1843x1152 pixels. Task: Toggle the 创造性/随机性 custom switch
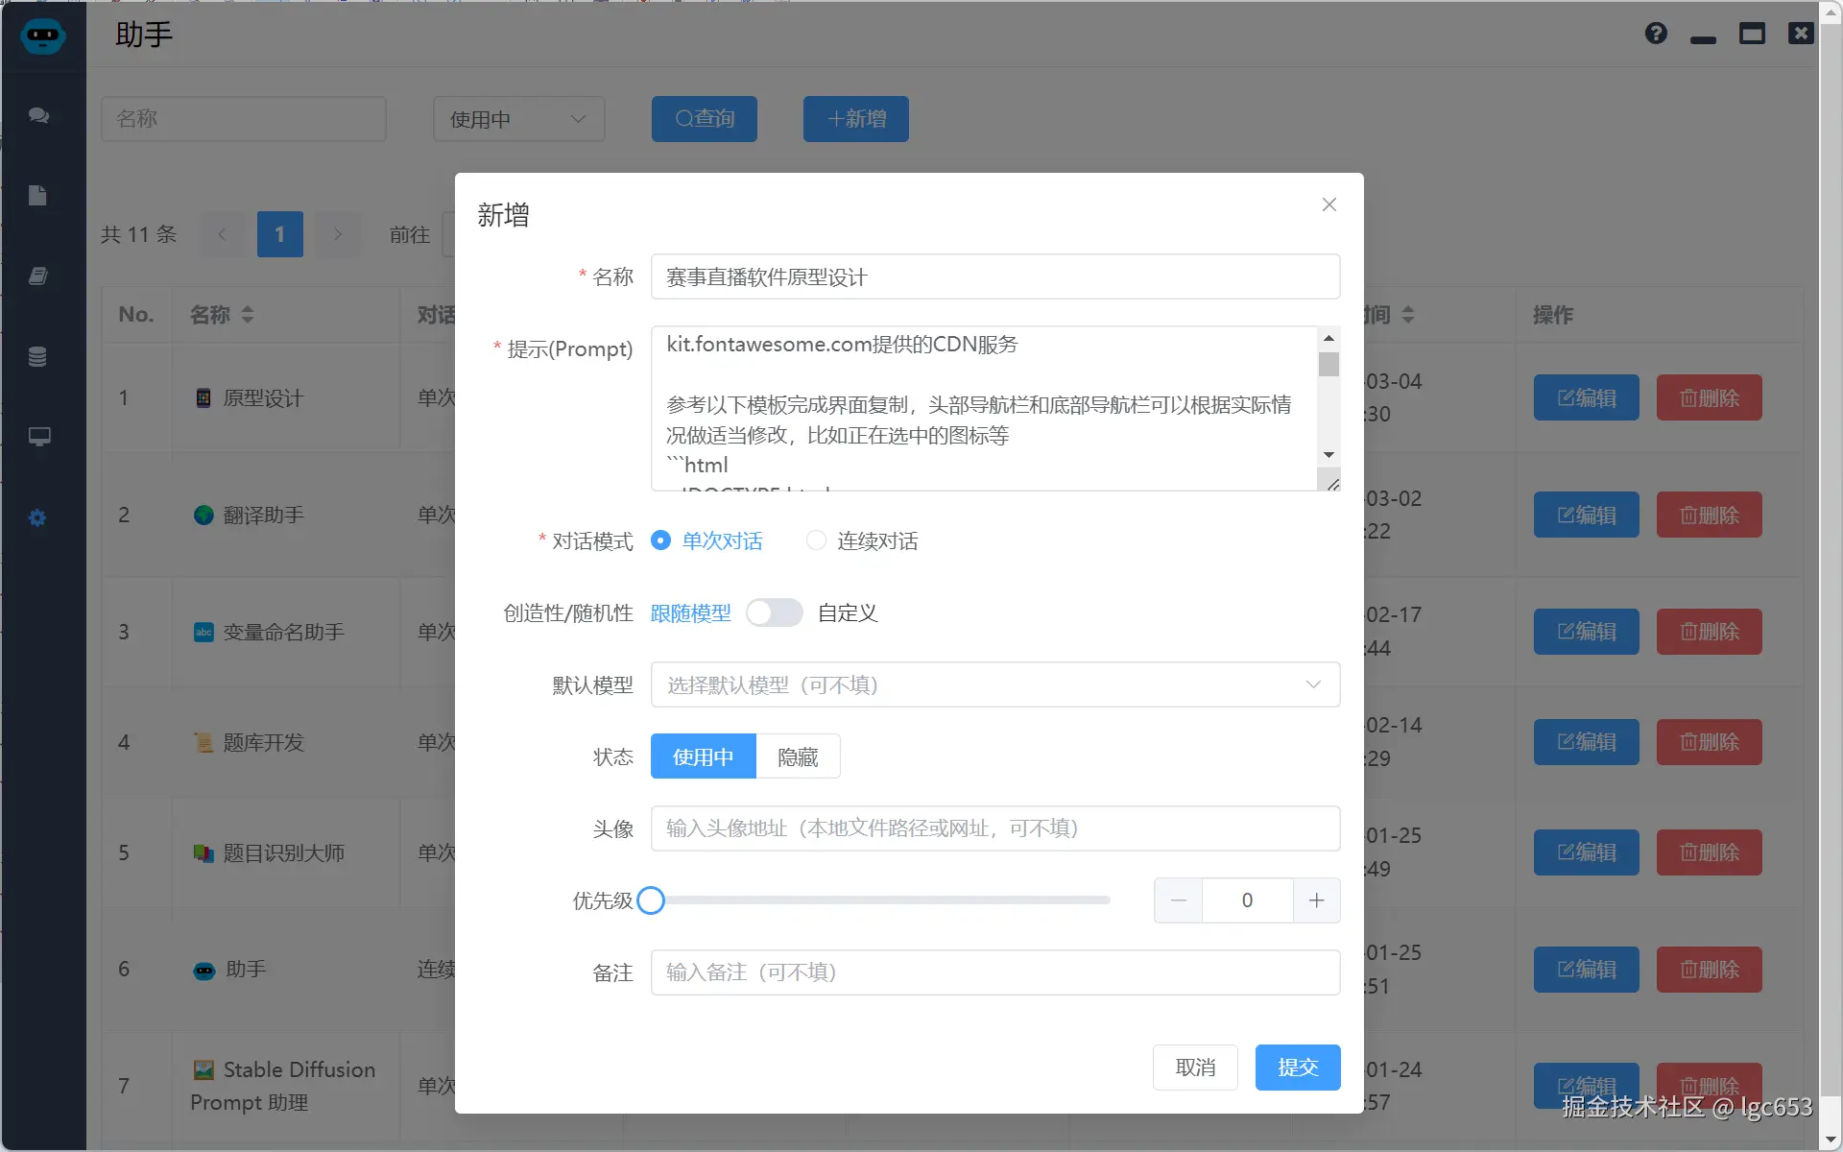point(774,612)
